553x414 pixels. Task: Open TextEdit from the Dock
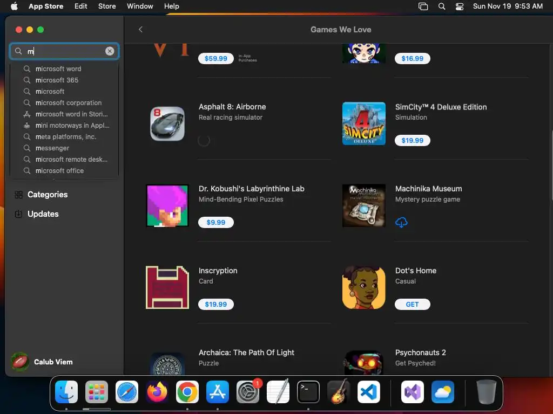tap(278, 392)
